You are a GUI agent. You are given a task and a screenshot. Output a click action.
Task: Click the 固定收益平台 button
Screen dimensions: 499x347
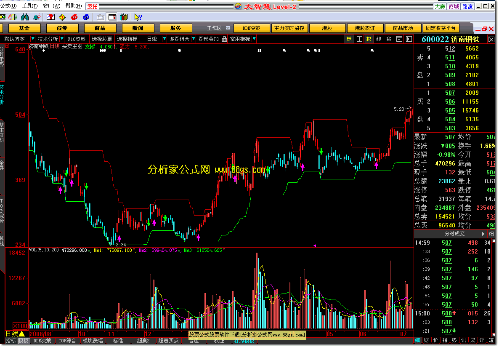pyautogui.click(x=441, y=28)
